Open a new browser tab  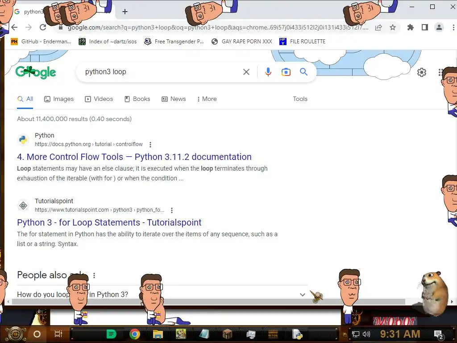[125, 12]
